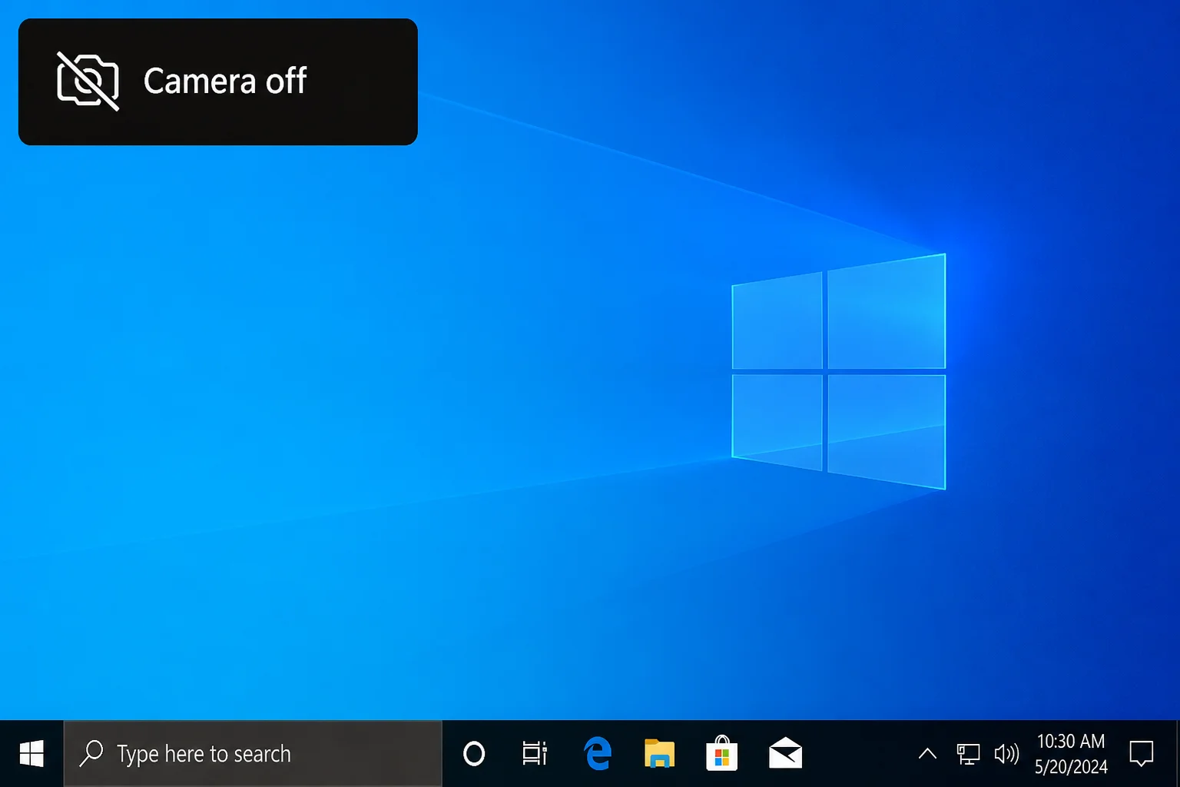
Task: Launch Microsoft Store from the taskbar
Action: [721, 754]
